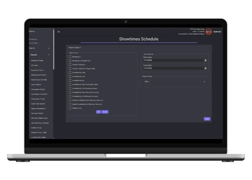The width and height of the screenshot is (252, 180).
Task: Go to Credit Card Search report
Action: click(38, 104)
